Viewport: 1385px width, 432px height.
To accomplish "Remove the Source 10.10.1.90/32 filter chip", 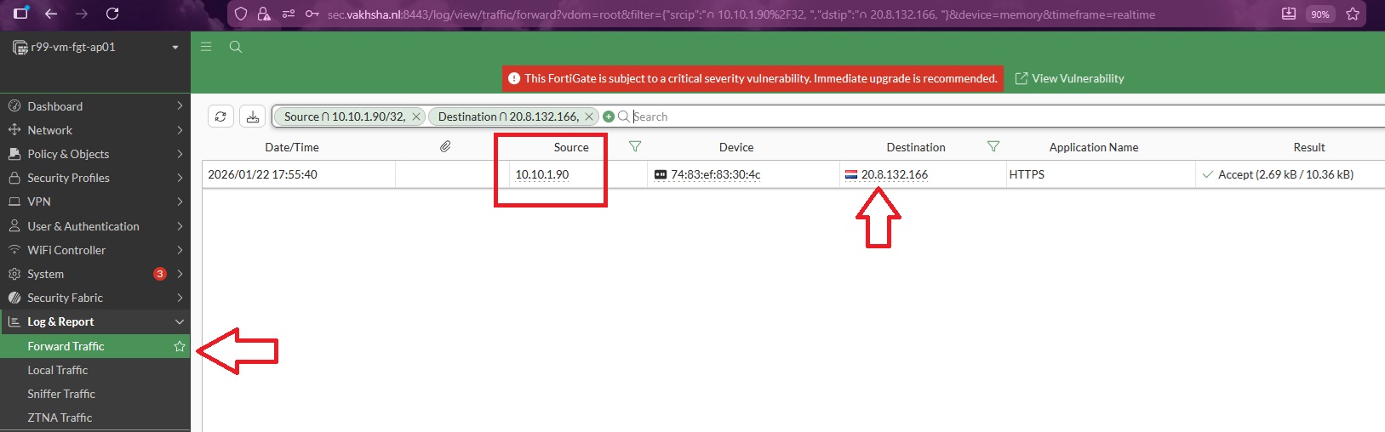I will coord(416,117).
